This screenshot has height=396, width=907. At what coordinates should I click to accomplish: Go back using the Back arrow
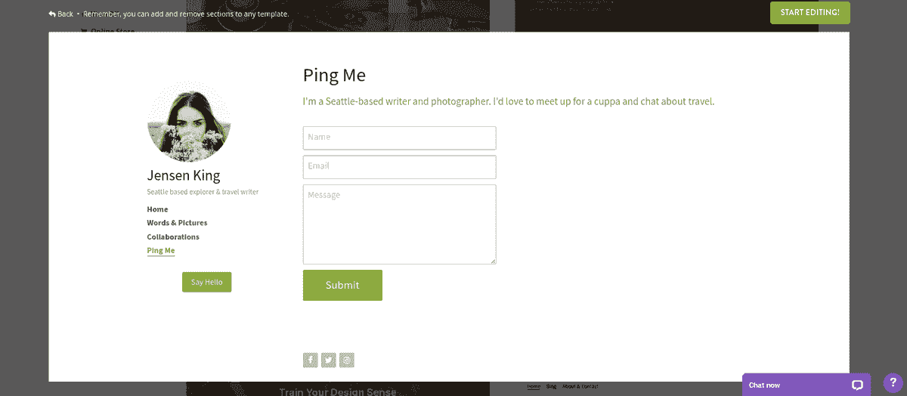click(x=60, y=14)
